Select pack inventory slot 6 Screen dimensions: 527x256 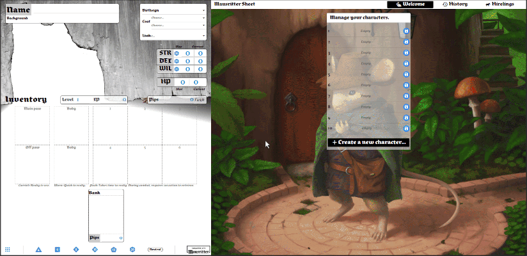pos(180,164)
